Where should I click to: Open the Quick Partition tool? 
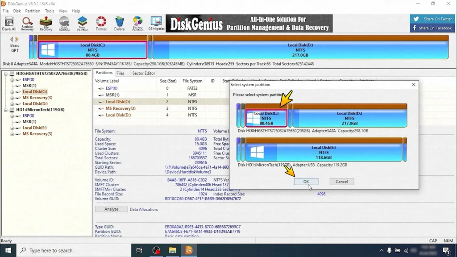pos(64,24)
